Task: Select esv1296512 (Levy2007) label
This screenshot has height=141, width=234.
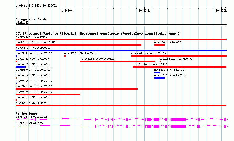Action: pos(176,59)
